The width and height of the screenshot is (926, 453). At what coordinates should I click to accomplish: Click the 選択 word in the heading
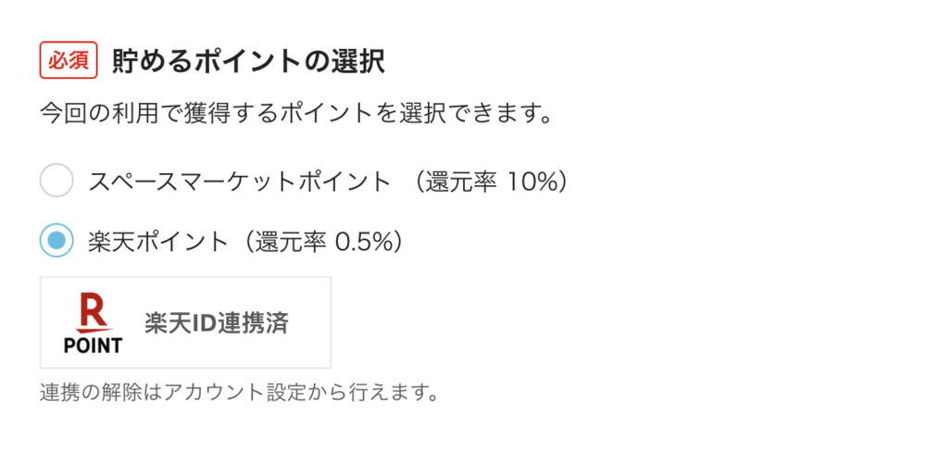[357, 62]
